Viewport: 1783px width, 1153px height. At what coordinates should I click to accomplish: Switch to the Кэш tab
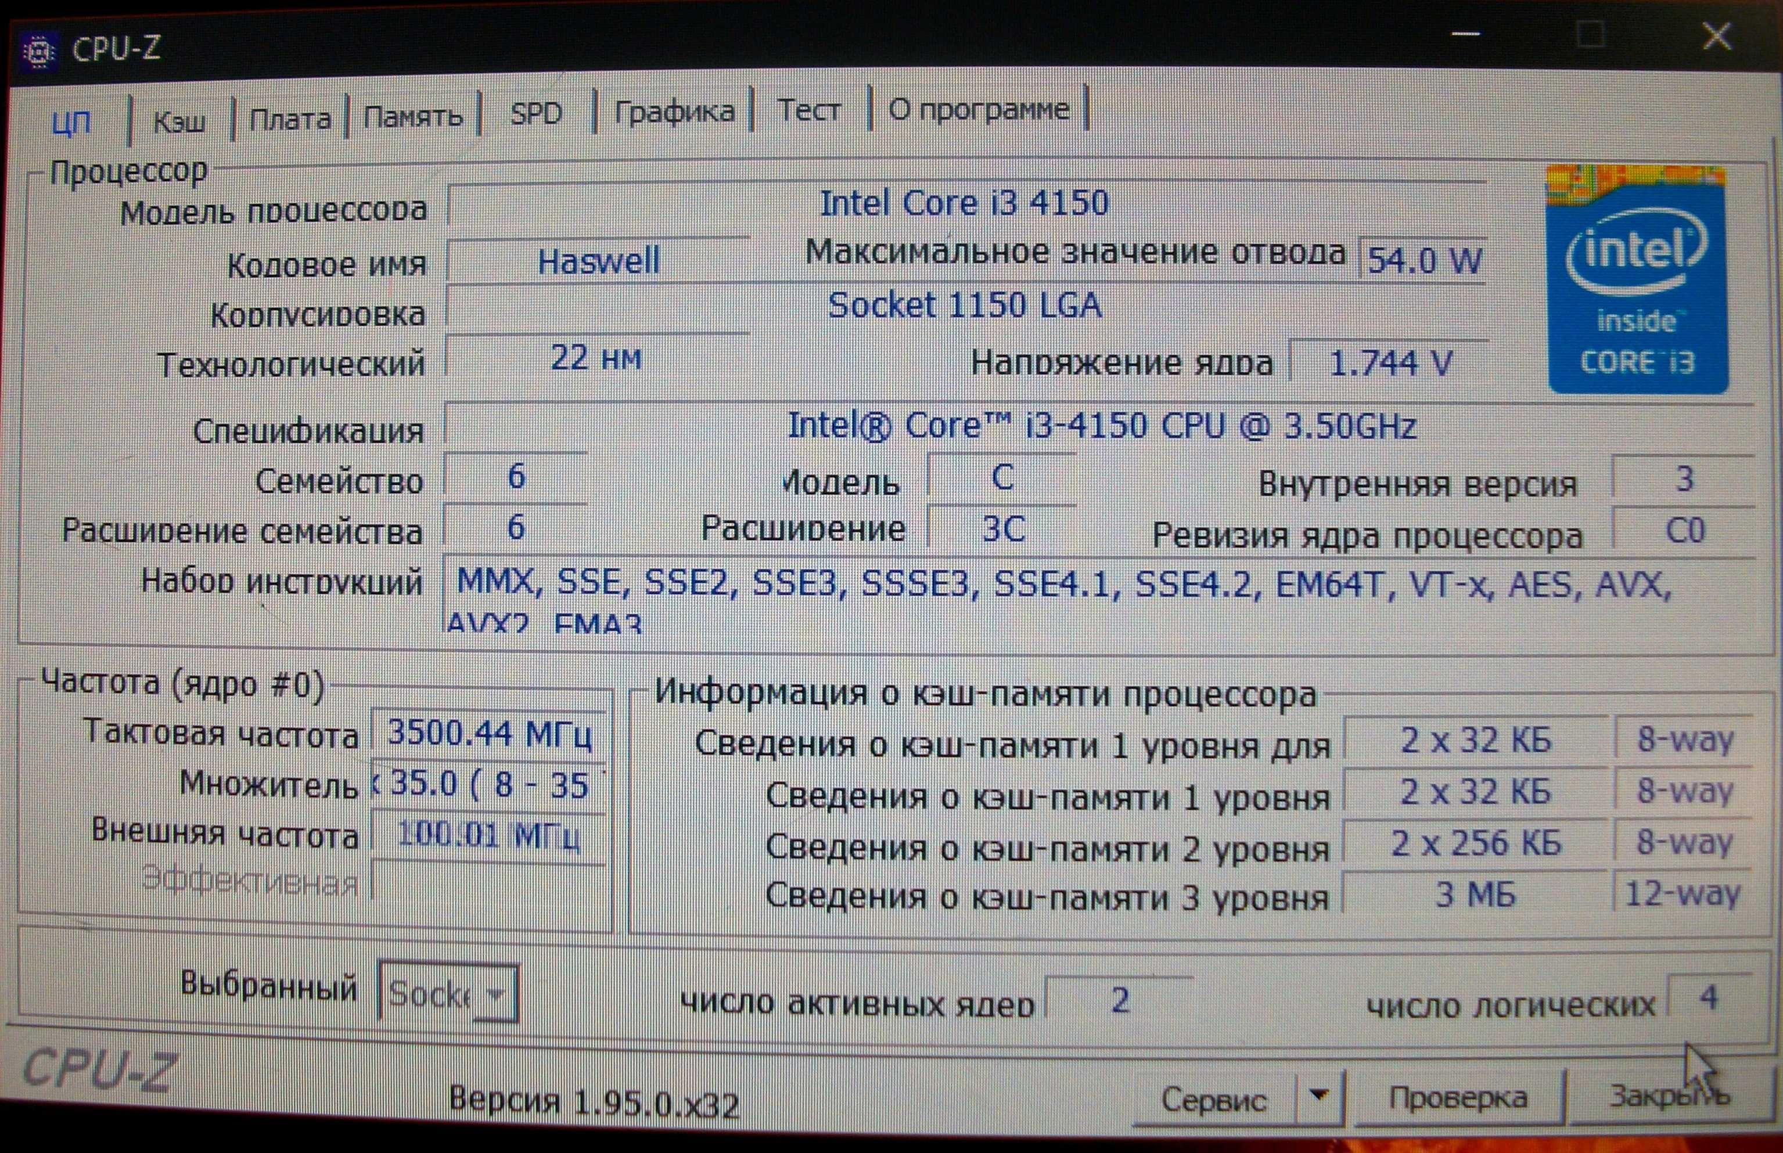click(179, 121)
